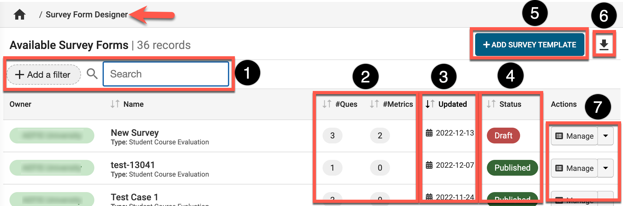Click the calendar icon beside 2022-12-13
The width and height of the screenshot is (623, 206).
point(429,133)
